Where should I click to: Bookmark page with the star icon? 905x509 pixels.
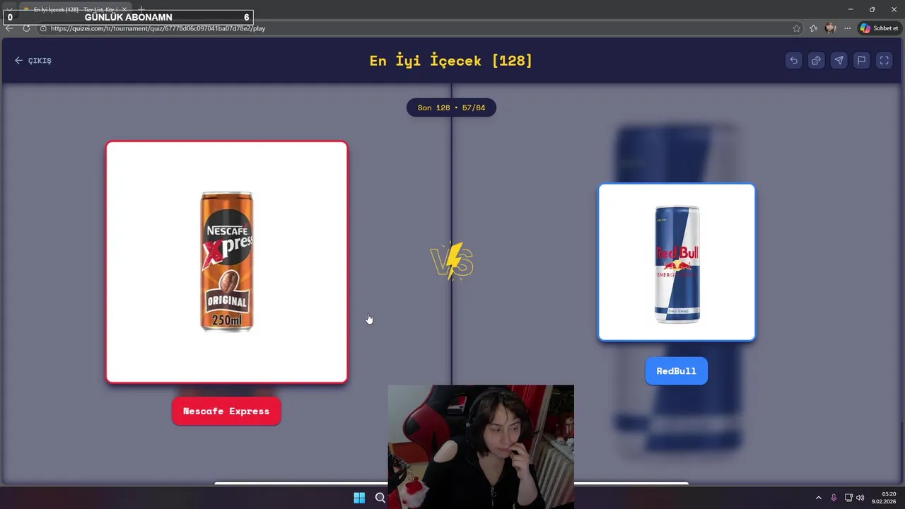click(x=797, y=28)
